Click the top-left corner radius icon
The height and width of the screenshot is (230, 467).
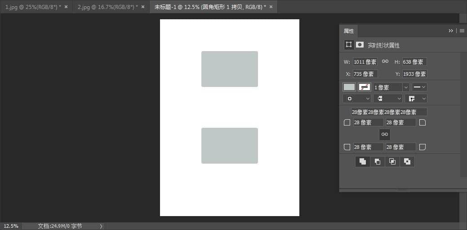point(347,122)
